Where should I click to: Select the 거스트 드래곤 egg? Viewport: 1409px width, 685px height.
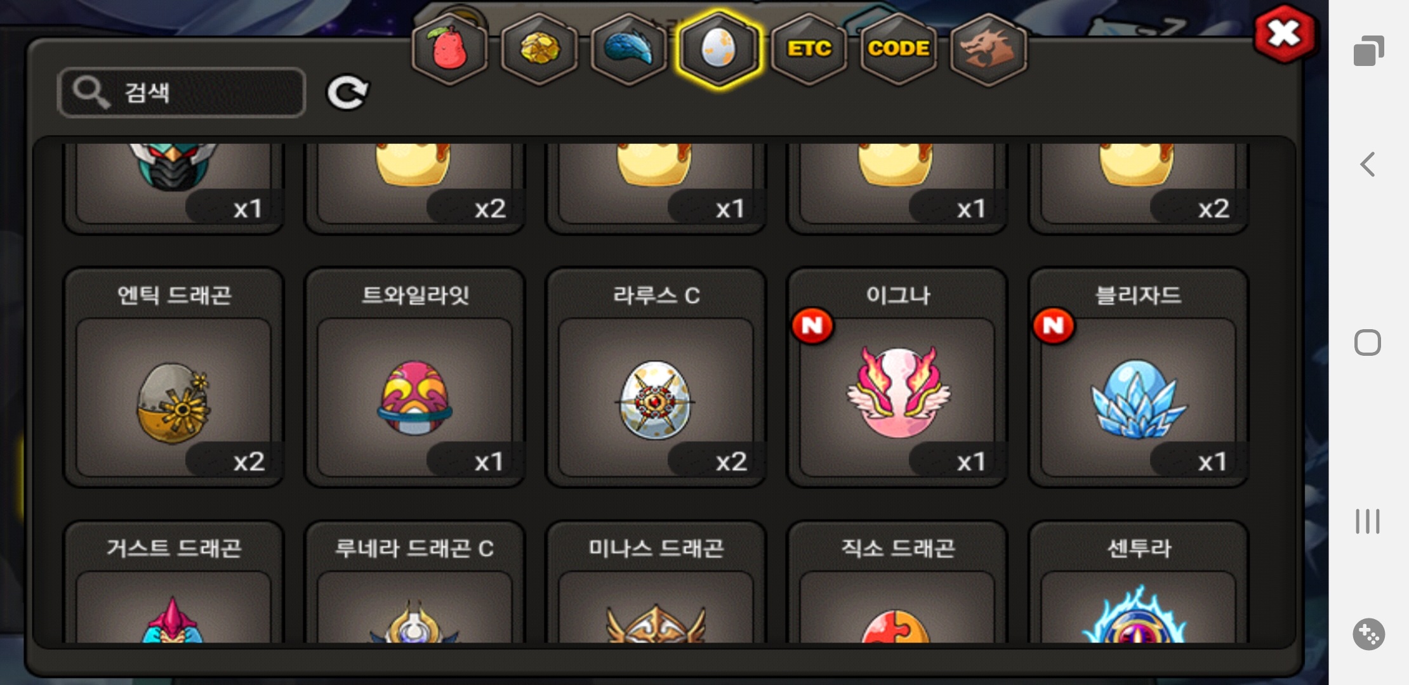173,582
